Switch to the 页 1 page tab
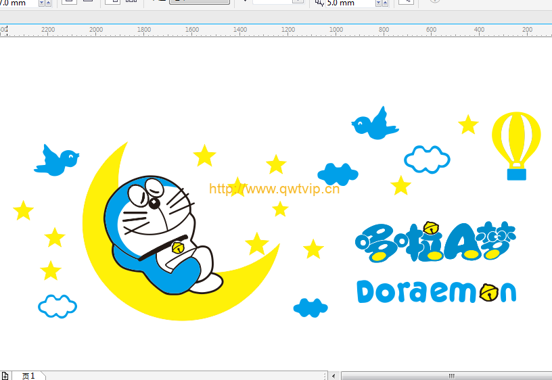Viewport: 552px width, 380px height. tap(28, 376)
